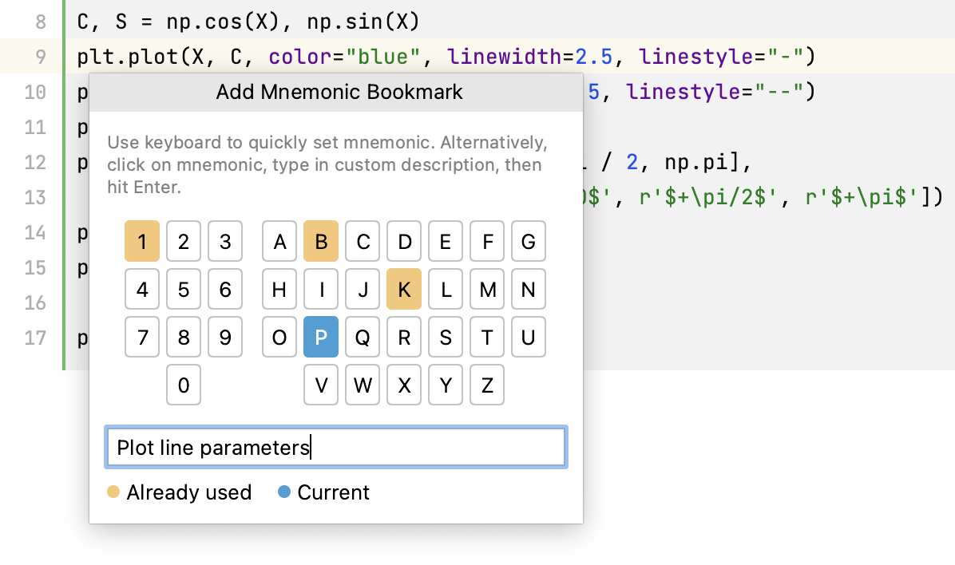Select mnemonic digit 0
Viewport: 955px width, 565px height.
[x=183, y=385]
